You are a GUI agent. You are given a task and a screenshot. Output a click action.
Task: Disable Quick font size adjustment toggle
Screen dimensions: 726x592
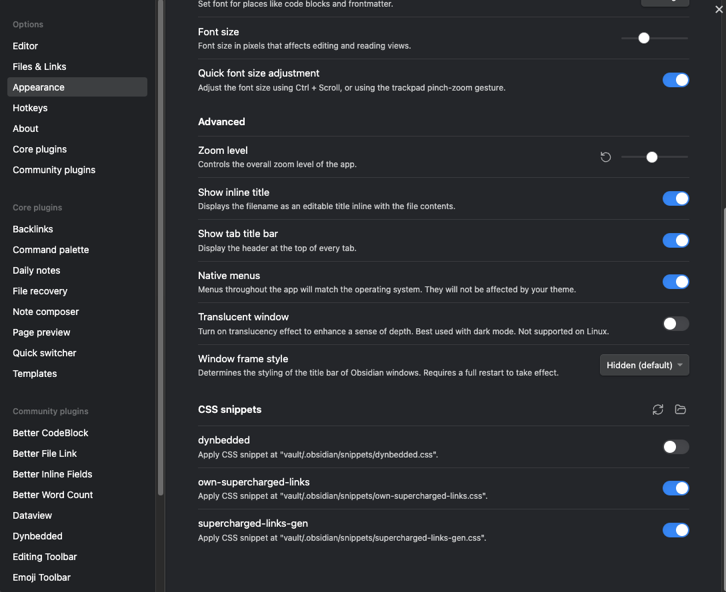[675, 80]
